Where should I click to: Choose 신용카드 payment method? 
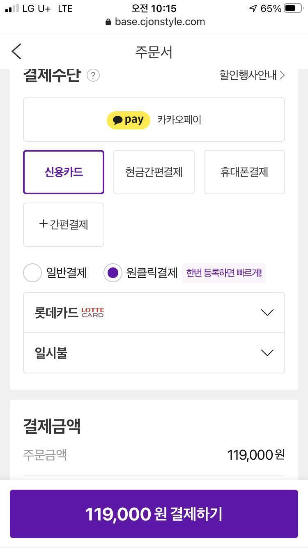click(x=64, y=172)
